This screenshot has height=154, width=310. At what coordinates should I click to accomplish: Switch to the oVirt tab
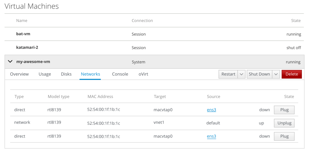coord(143,74)
